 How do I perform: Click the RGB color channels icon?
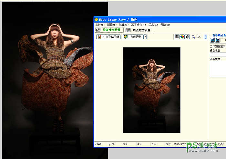[x=182, y=37]
